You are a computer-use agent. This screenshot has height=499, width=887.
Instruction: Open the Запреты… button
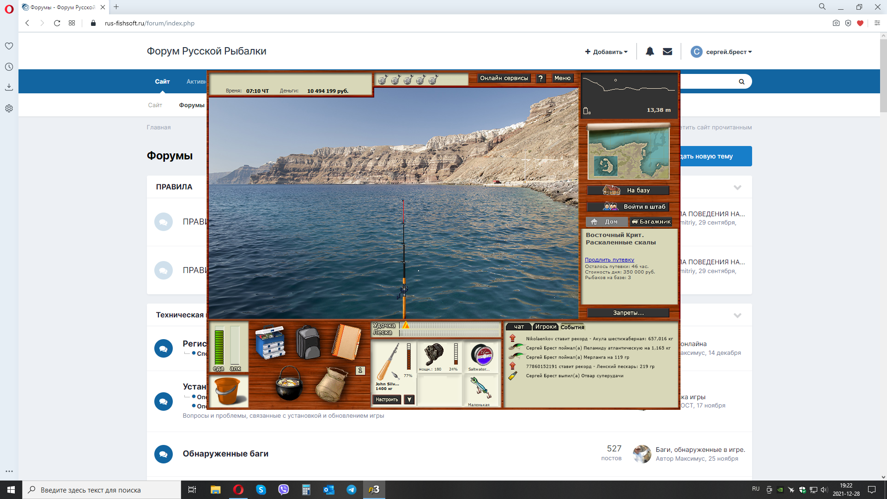(628, 313)
